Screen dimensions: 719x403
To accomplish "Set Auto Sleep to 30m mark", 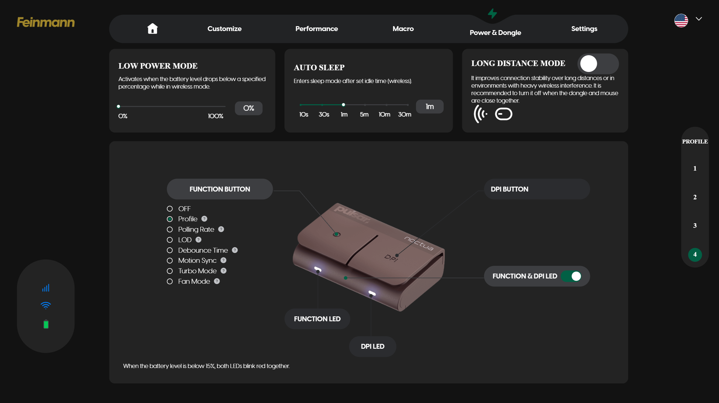I will tap(408, 105).
